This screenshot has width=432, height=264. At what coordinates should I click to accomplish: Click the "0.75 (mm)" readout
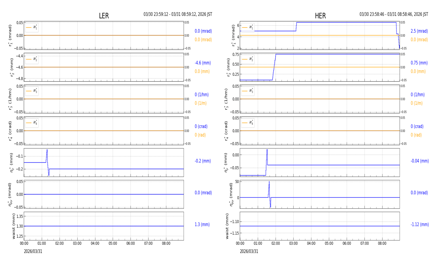pos(419,63)
